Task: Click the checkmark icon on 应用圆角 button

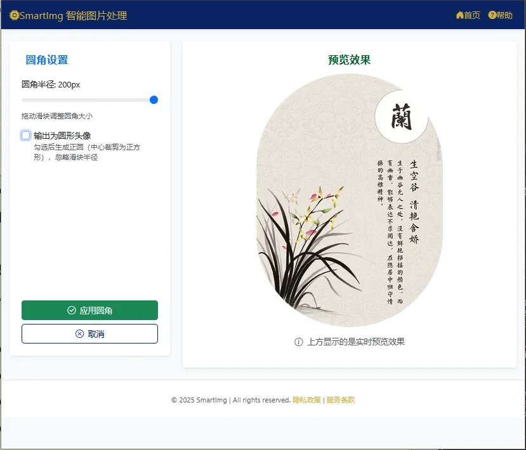Action: coord(72,311)
